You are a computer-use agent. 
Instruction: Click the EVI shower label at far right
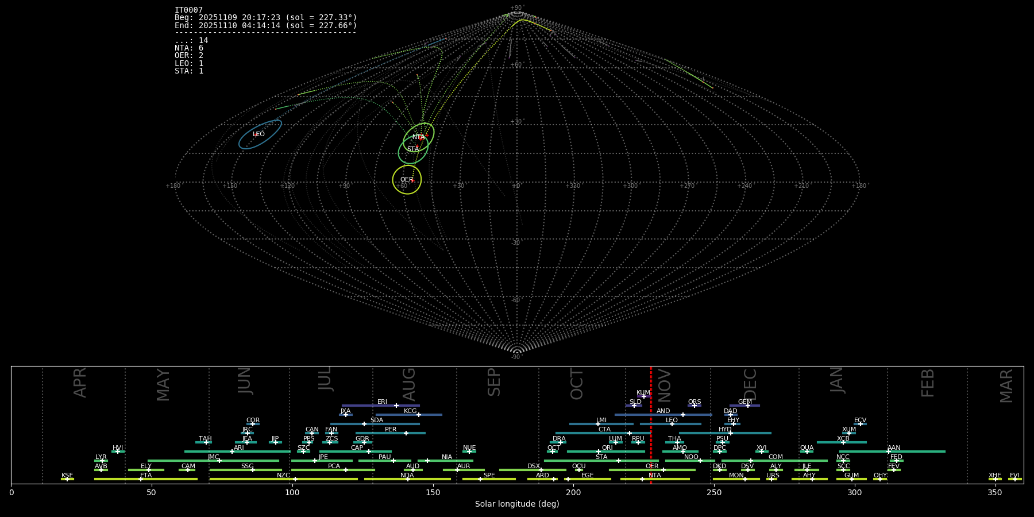[x=1014, y=476]
